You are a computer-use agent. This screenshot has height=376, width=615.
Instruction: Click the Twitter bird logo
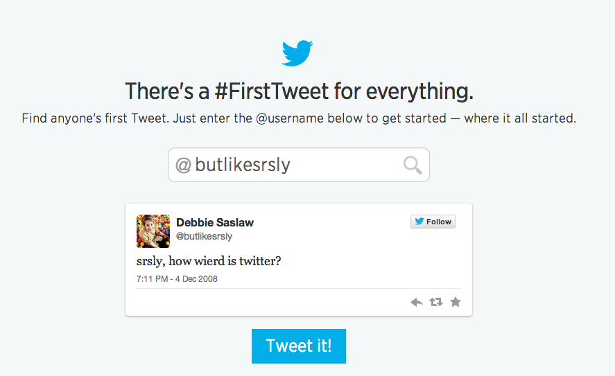point(297,53)
